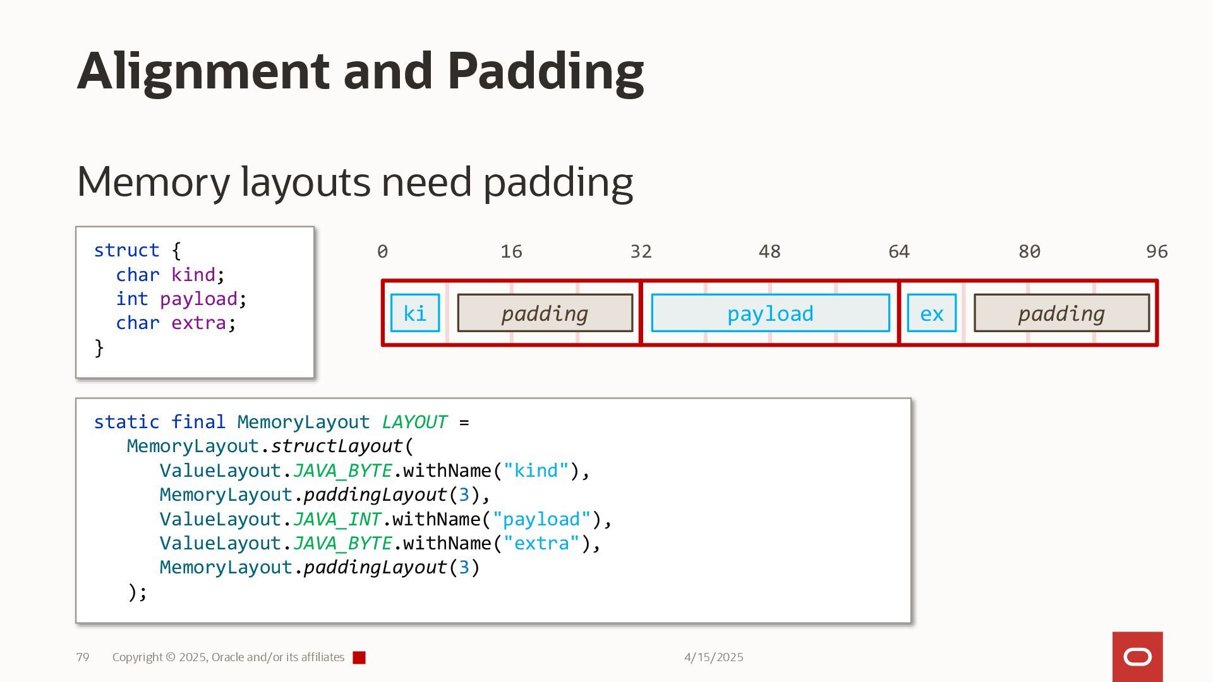Click the bit offset label 64
The image size is (1213, 682).
pyautogui.click(x=898, y=252)
